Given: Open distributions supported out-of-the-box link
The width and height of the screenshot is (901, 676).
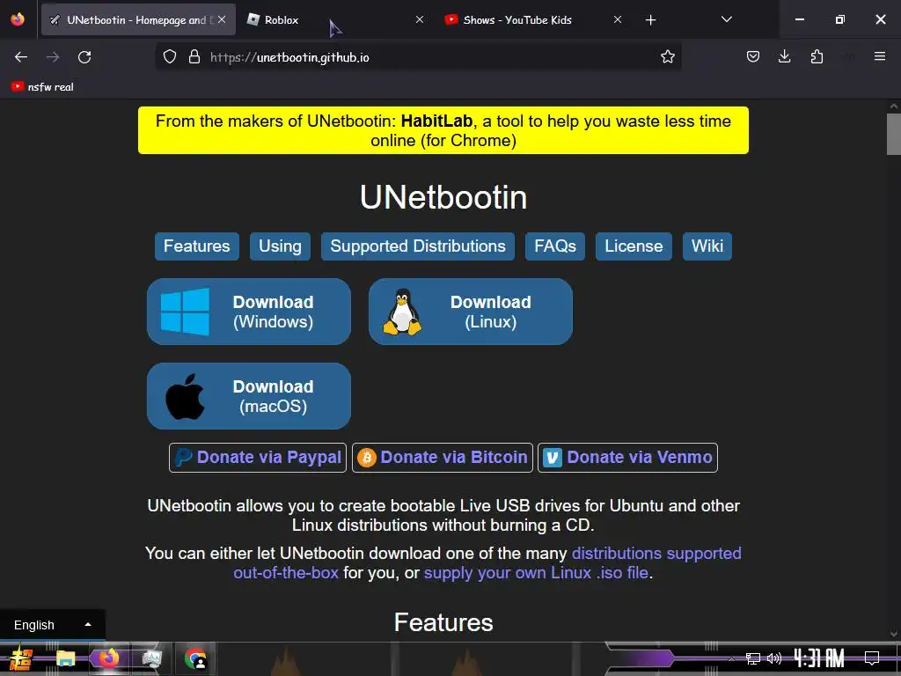Looking at the screenshot, I should click(656, 553).
